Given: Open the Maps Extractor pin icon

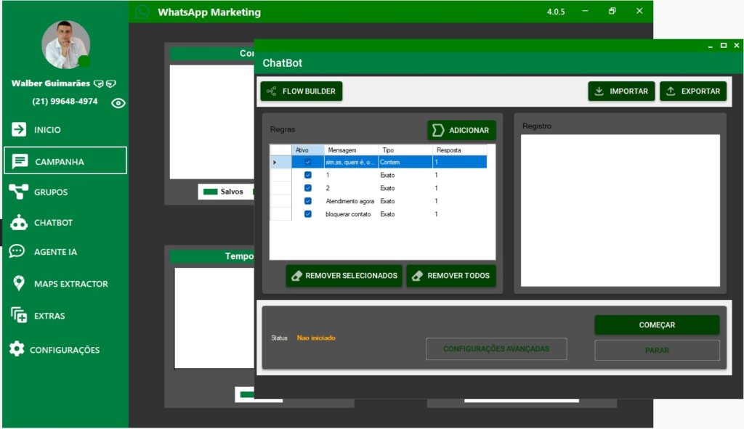Looking at the screenshot, I should click(x=19, y=284).
